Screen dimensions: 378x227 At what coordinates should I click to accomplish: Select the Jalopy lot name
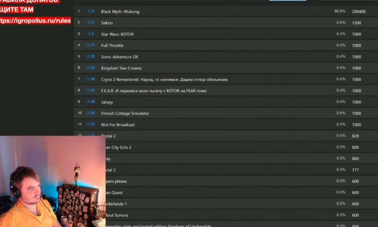(x=107, y=102)
